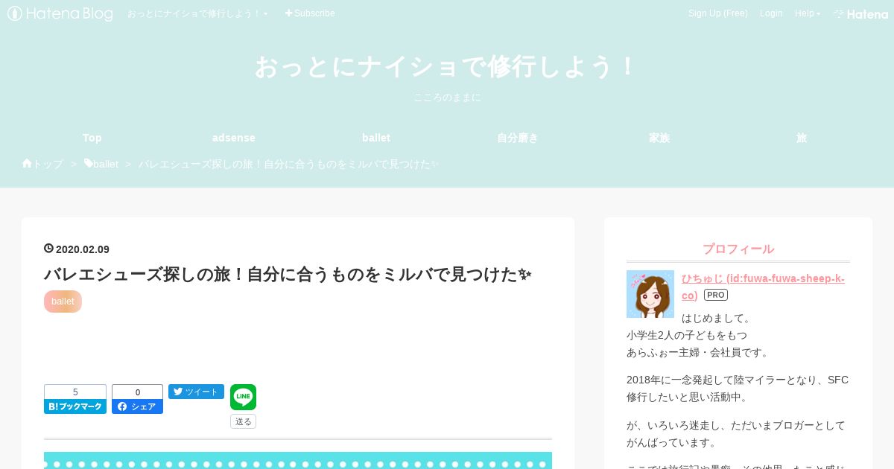Open the ひちゅじ profile ID link
This screenshot has width=894, height=469.
[x=763, y=287]
